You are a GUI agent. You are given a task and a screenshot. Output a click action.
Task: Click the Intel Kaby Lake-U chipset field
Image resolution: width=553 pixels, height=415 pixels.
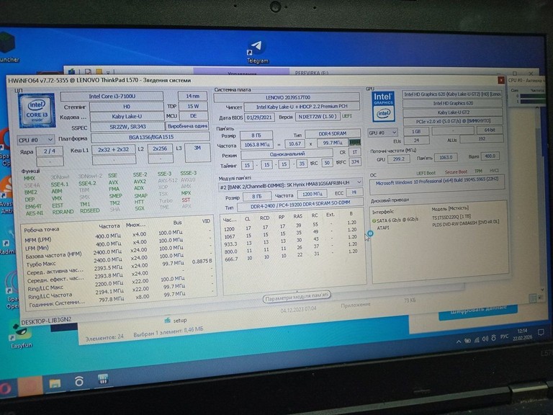(302, 107)
